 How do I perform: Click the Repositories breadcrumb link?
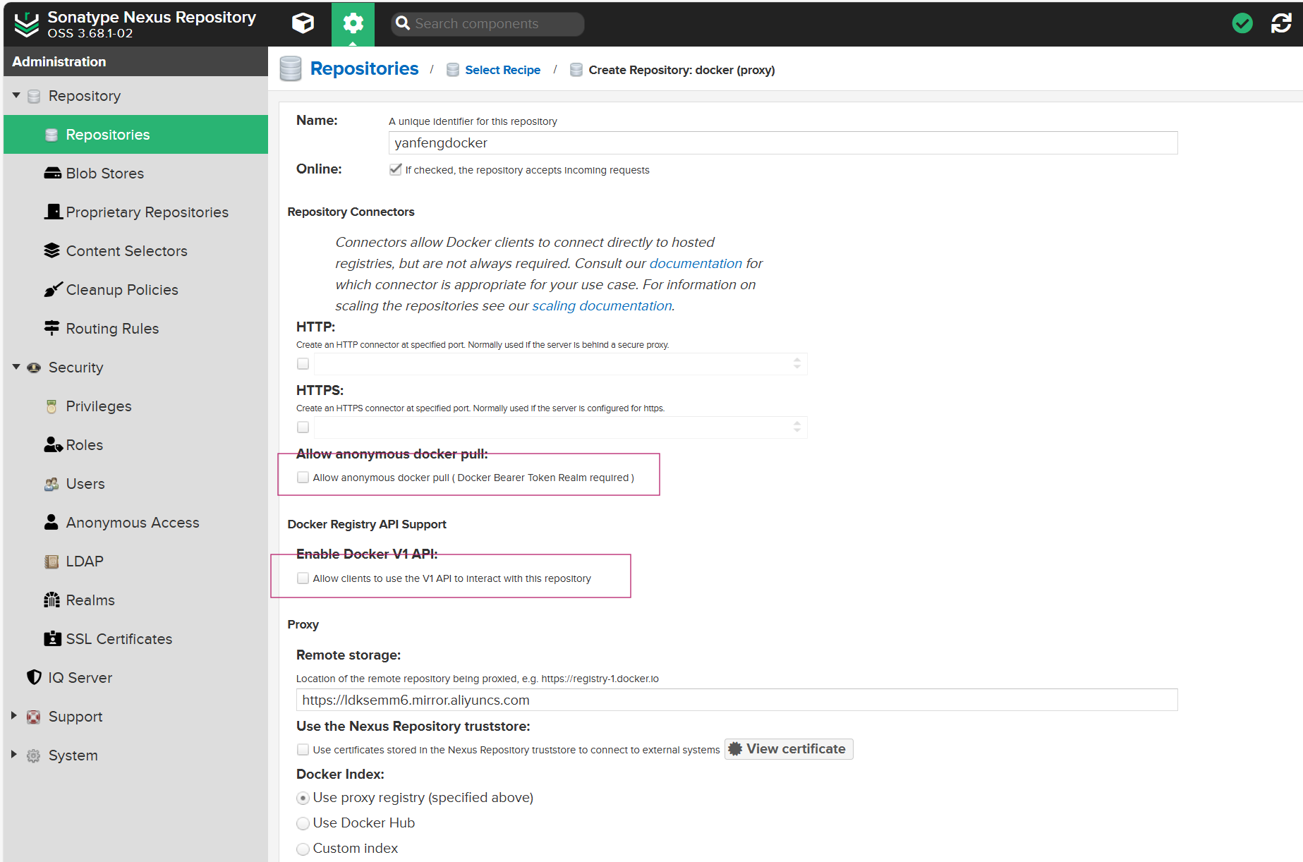[364, 68]
